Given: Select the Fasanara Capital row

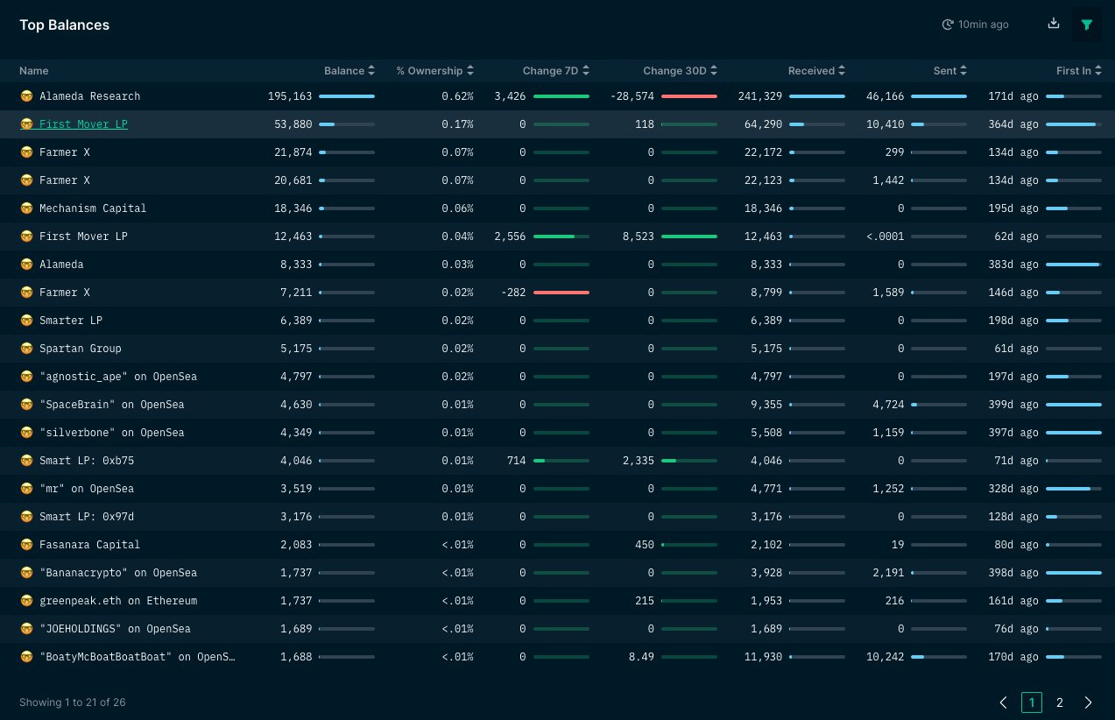Looking at the screenshot, I should [x=557, y=545].
